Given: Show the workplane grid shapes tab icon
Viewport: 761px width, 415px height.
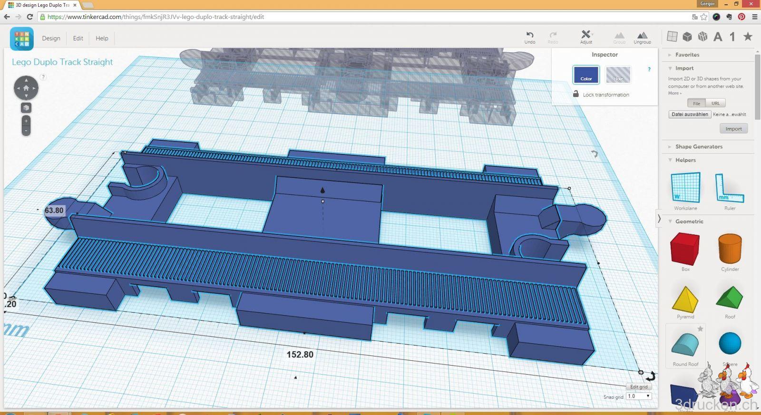Looking at the screenshot, I should (x=672, y=37).
